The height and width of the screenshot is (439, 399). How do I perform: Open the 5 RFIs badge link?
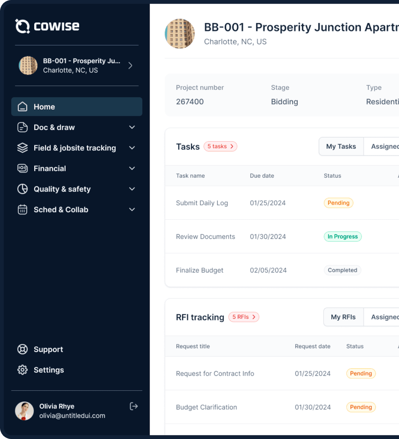click(243, 317)
